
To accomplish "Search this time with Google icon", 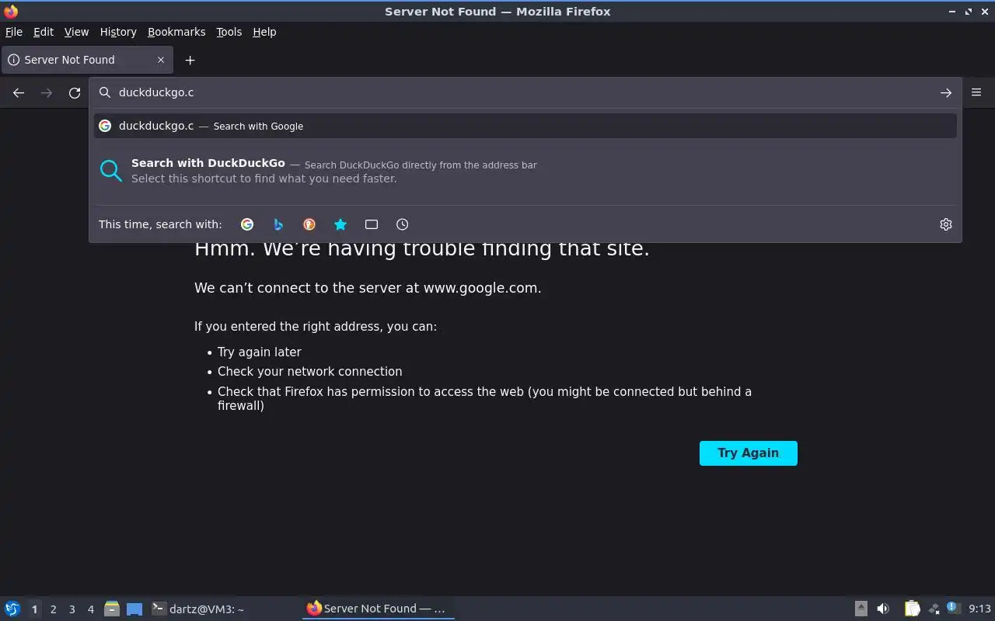I will tap(247, 224).
